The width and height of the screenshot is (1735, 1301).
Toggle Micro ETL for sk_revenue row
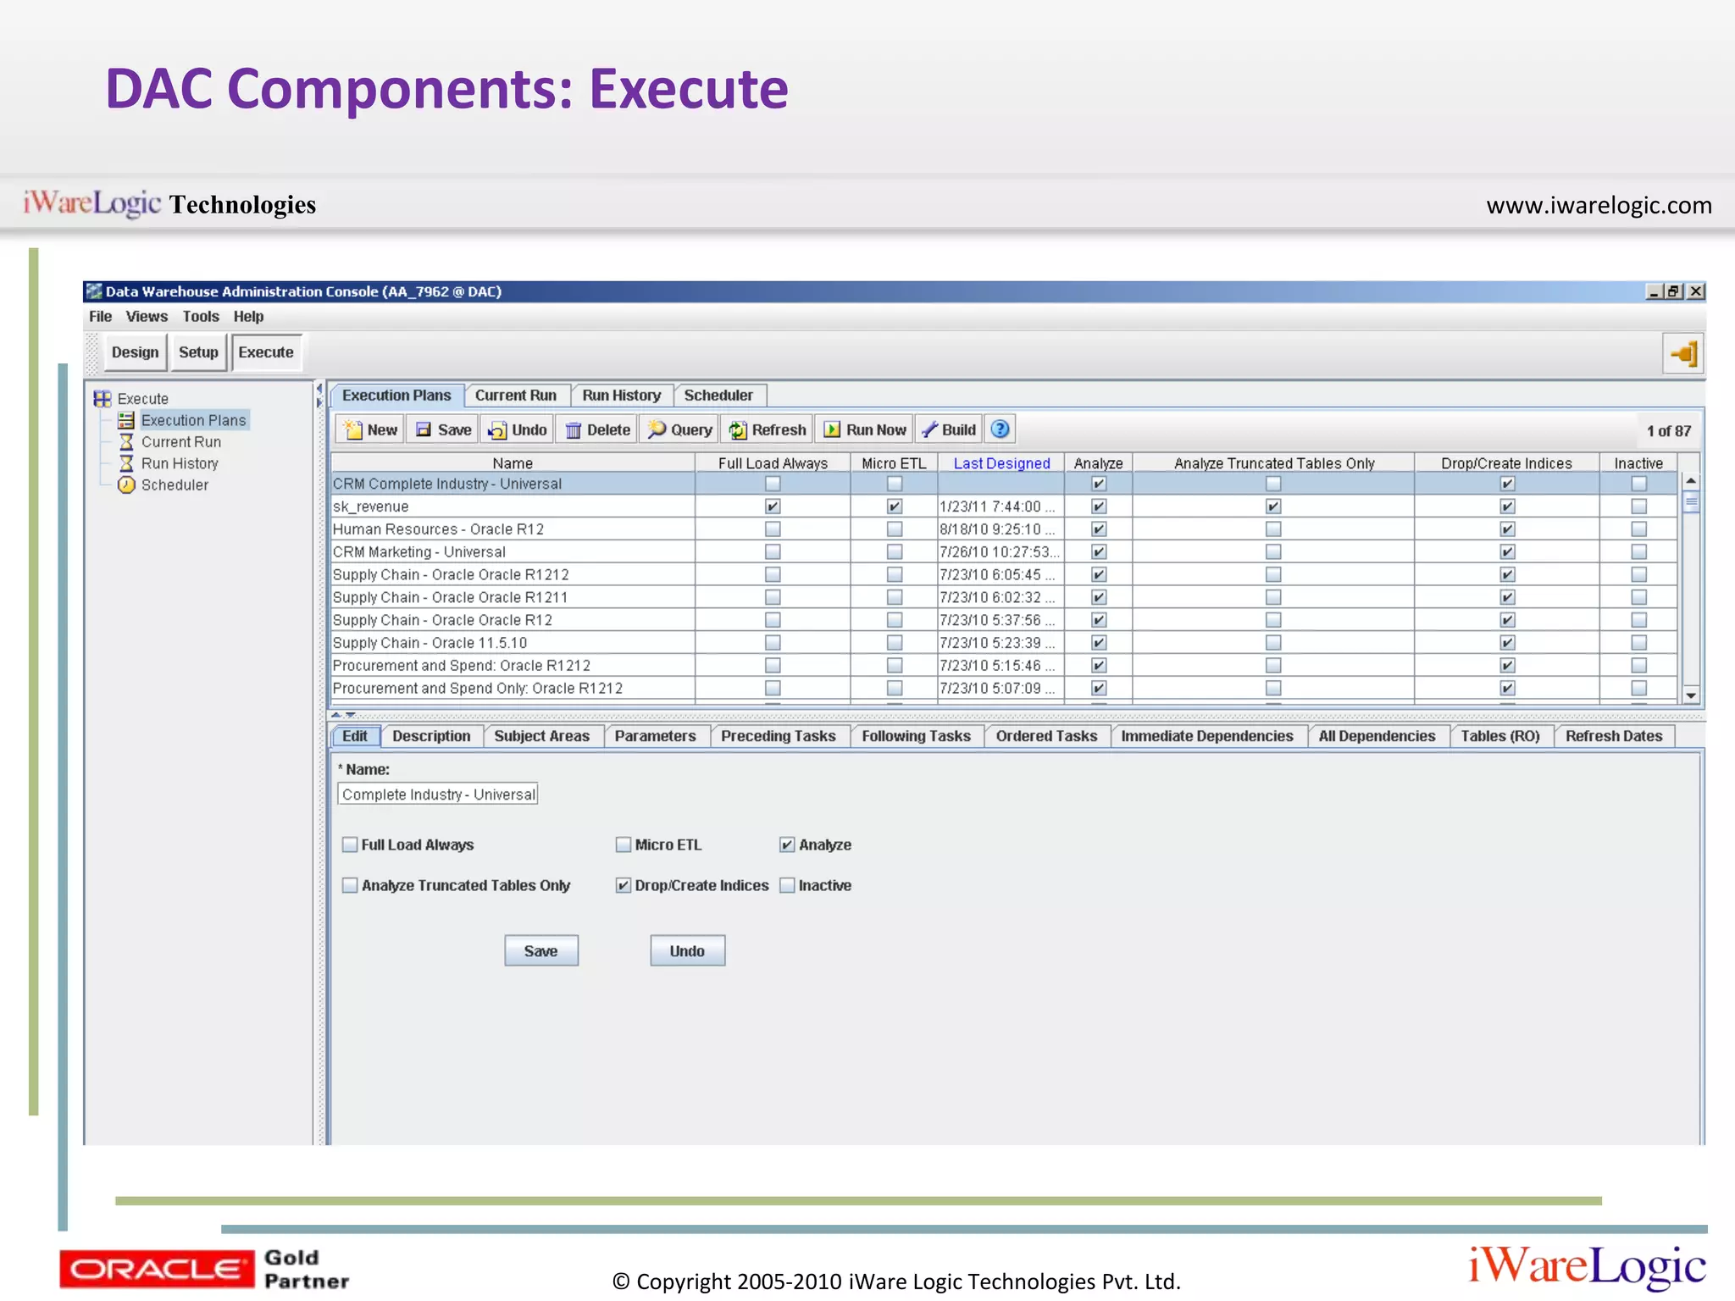click(895, 507)
